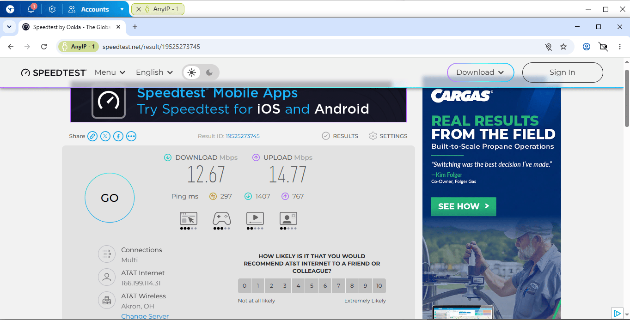Click the download arrow icon
The height and width of the screenshot is (320, 630).
tap(168, 157)
